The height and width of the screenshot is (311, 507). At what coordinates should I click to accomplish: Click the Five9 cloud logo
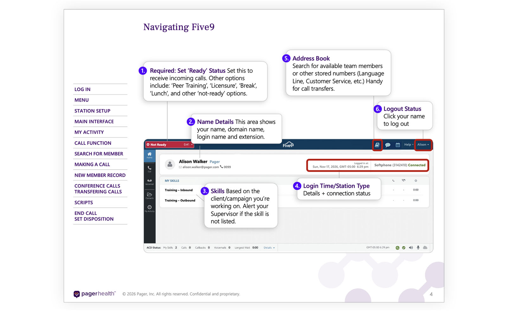click(288, 144)
